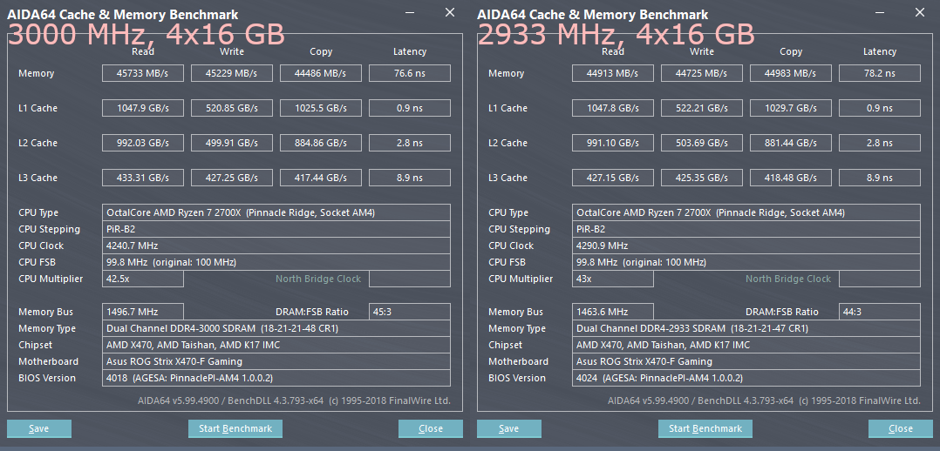Click Start Benchmark in the 2933 MHz window
940x451 pixels.
[x=705, y=428]
